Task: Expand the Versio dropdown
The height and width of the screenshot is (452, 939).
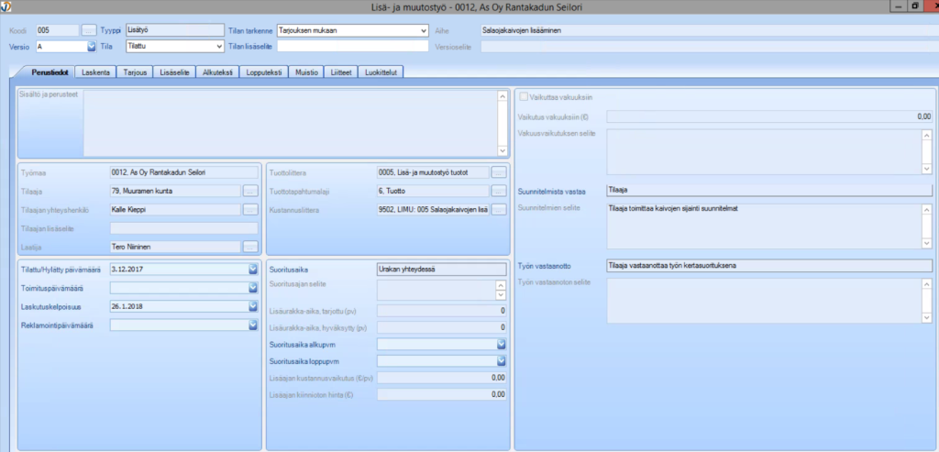Action: (x=91, y=46)
